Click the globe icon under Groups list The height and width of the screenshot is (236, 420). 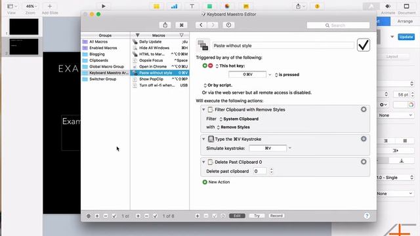pyautogui.click(x=89, y=216)
